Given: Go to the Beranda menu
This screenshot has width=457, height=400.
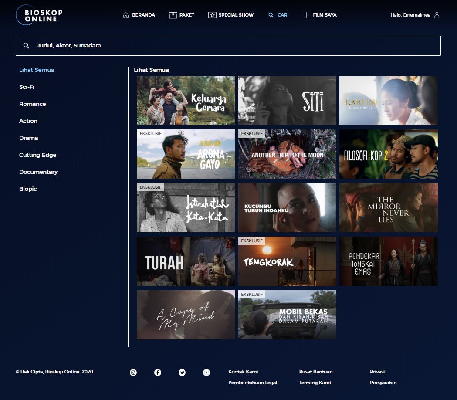Looking at the screenshot, I should pos(143,15).
